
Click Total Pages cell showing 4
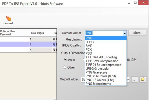pyautogui.click(x=40, y=50)
